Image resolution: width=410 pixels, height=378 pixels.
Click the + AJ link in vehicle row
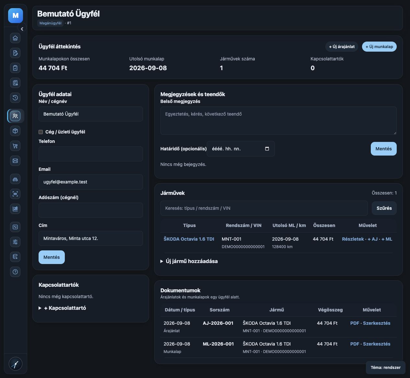pyautogui.click(x=373, y=239)
